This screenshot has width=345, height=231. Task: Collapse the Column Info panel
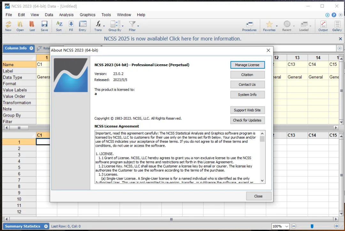(x=31, y=48)
